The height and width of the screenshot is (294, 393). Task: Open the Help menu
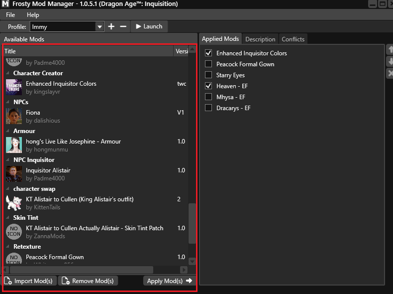(33, 15)
